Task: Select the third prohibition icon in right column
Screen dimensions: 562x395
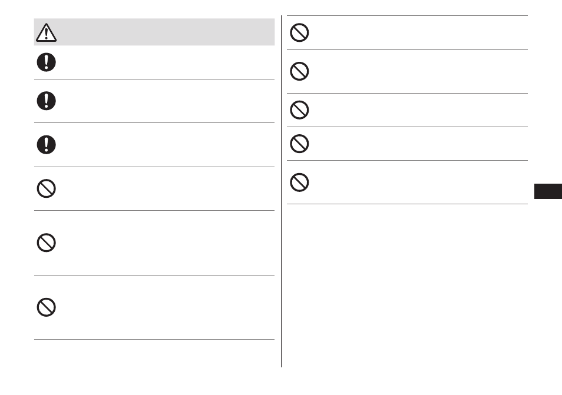Action: coord(299,110)
